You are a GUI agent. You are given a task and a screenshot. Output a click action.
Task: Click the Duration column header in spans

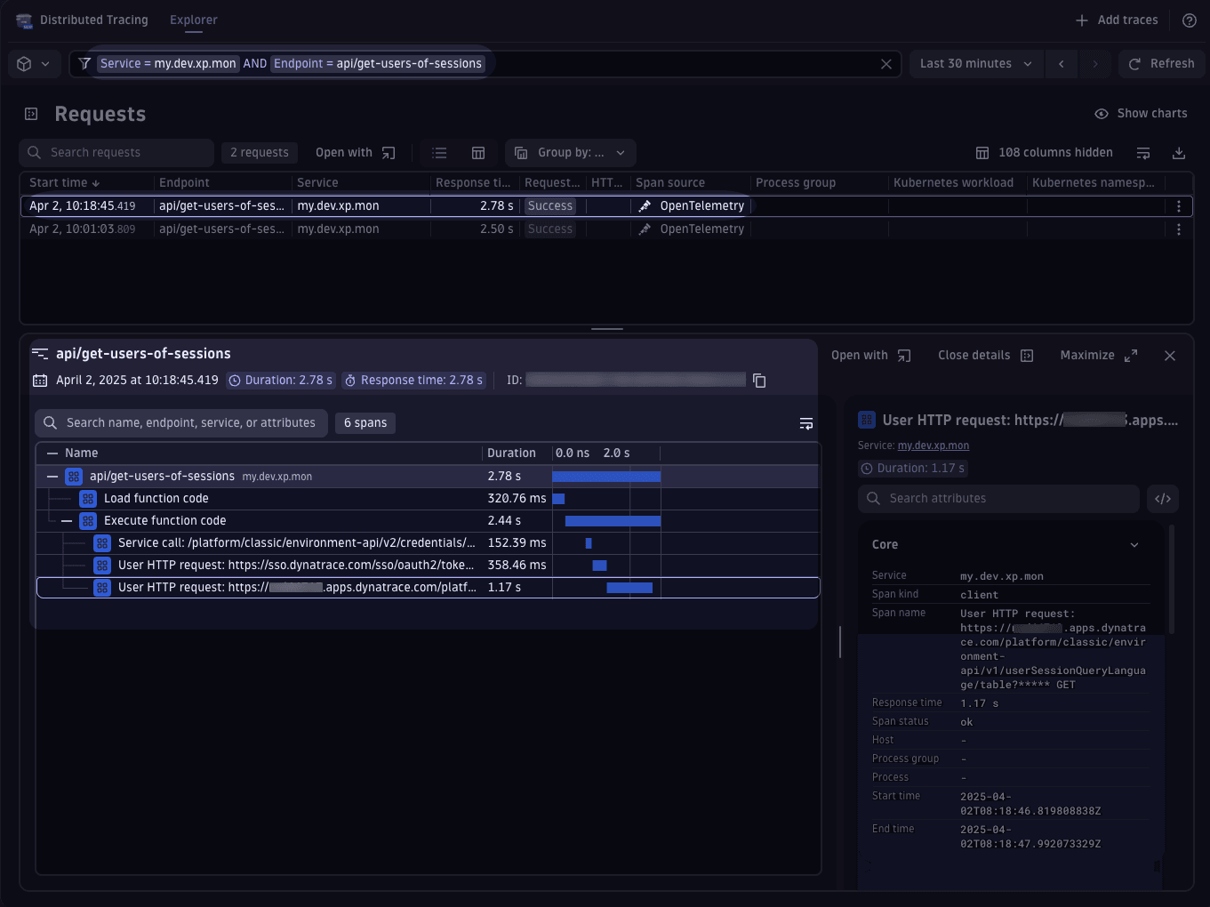click(511, 453)
